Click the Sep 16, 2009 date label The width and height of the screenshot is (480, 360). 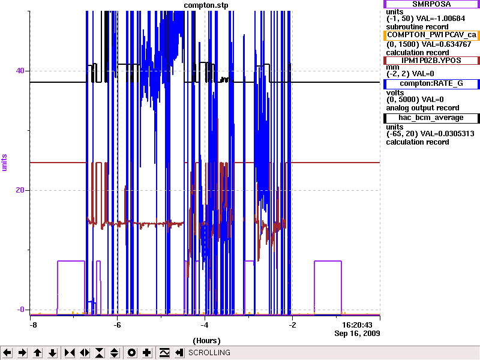[357, 334]
